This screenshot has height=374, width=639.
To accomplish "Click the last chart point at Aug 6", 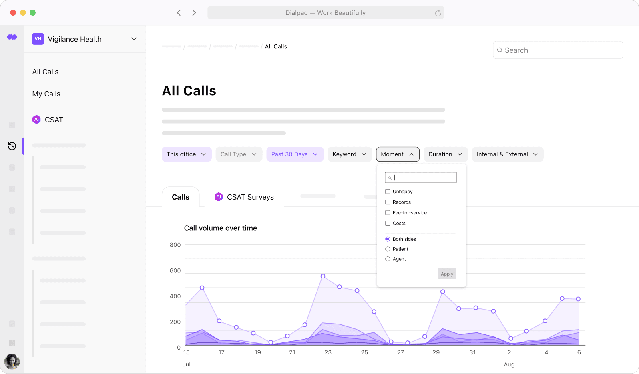I will click(578, 299).
